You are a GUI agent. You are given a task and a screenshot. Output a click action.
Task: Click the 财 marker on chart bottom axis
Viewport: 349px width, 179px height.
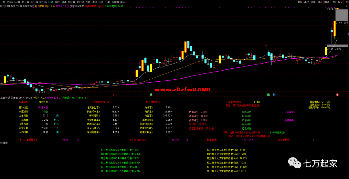tap(274, 94)
